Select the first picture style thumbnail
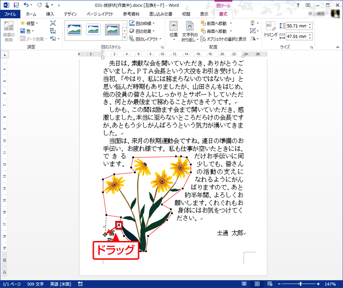The width and height of the screenshot is (343, 288). point(75,30)
